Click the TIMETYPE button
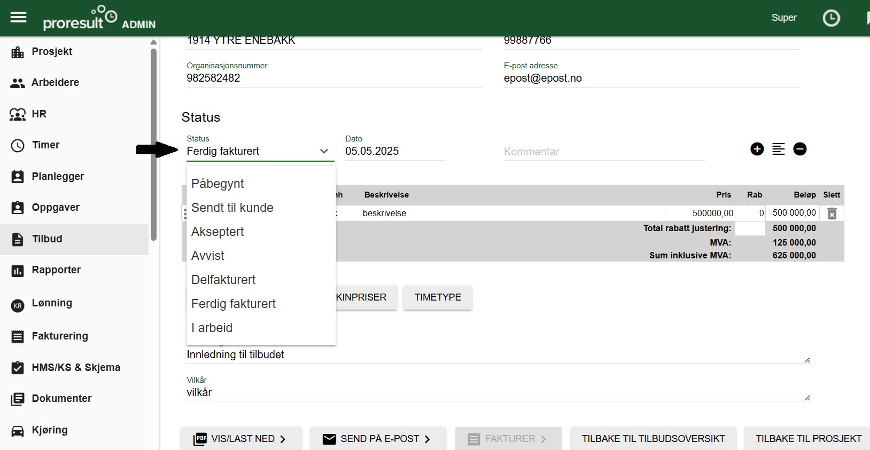 coord(438,297)
